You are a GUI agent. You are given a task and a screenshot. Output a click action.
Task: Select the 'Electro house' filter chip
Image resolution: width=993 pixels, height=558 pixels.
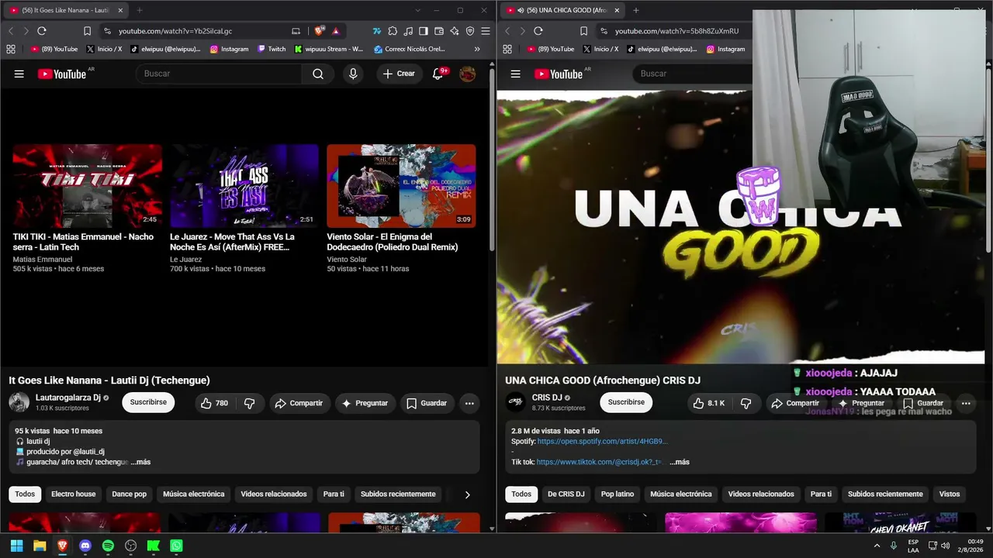(74, 494)
